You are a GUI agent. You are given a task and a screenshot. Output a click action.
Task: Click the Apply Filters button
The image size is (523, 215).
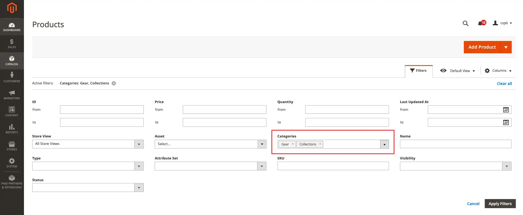(500, 204)
